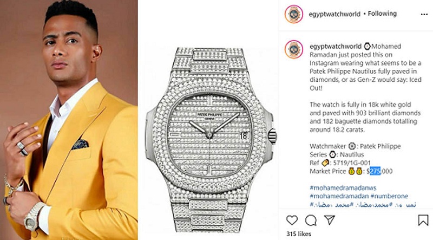Save post with bookmark icon

pyautogui.click(x=423, y=220)
